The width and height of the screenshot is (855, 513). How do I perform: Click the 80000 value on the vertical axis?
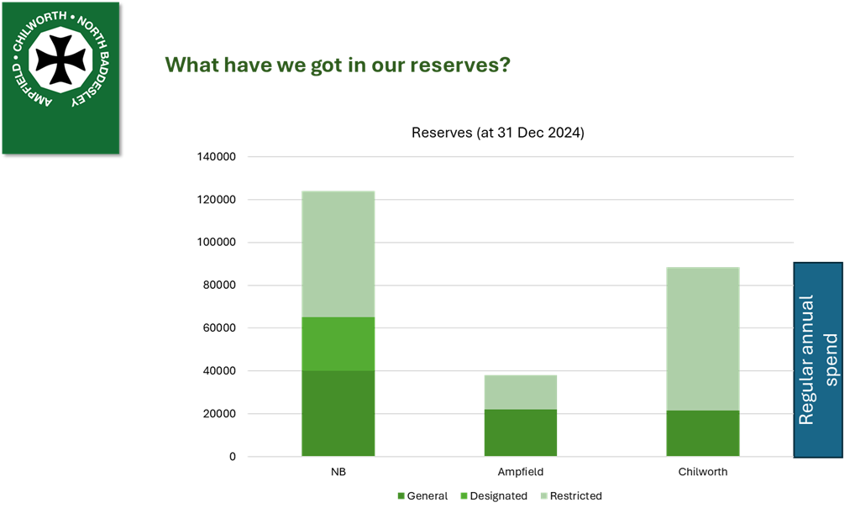coord(220,285)
